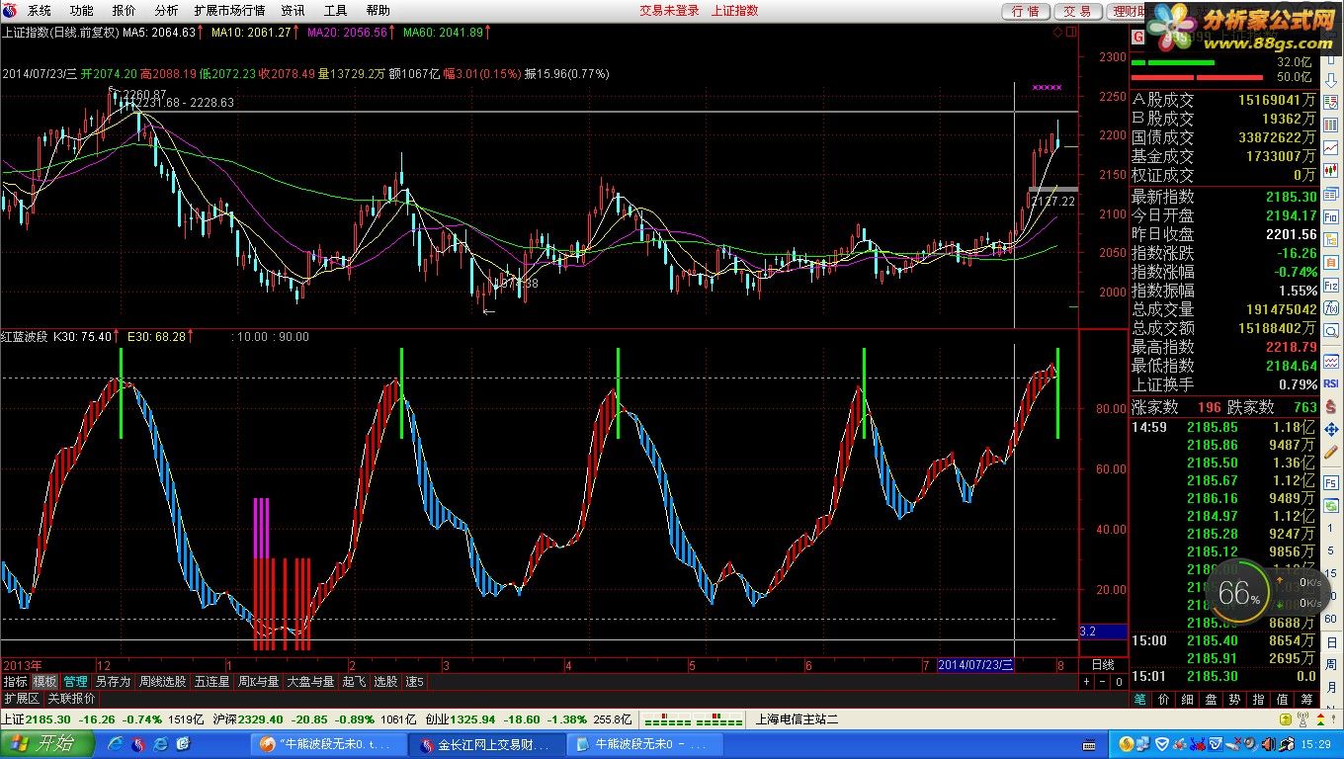Select the 1-minute period in sidebar
The image size is (1344, 759).
click(1330, 528)
